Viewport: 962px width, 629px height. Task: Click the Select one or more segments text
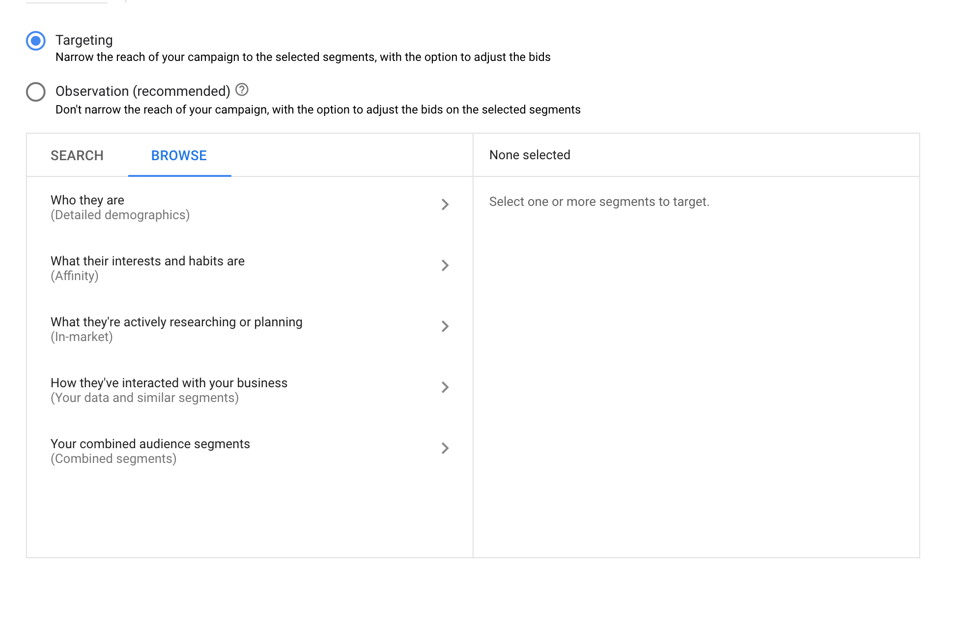(599, 201)
